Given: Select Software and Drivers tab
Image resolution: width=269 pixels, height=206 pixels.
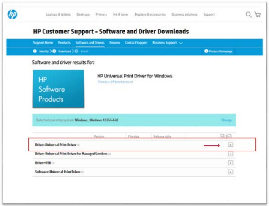Looking at the screenshot, I should pos(90,43).
